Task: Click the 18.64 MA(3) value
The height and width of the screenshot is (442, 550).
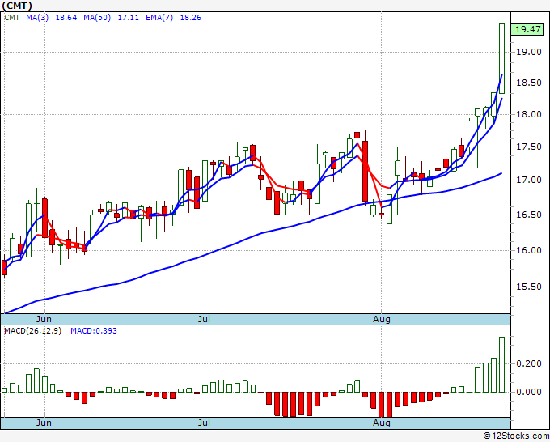Action: [66, 18]
